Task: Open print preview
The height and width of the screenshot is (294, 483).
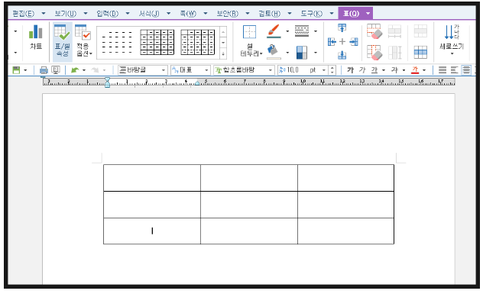Action: (x=56, y=70)
